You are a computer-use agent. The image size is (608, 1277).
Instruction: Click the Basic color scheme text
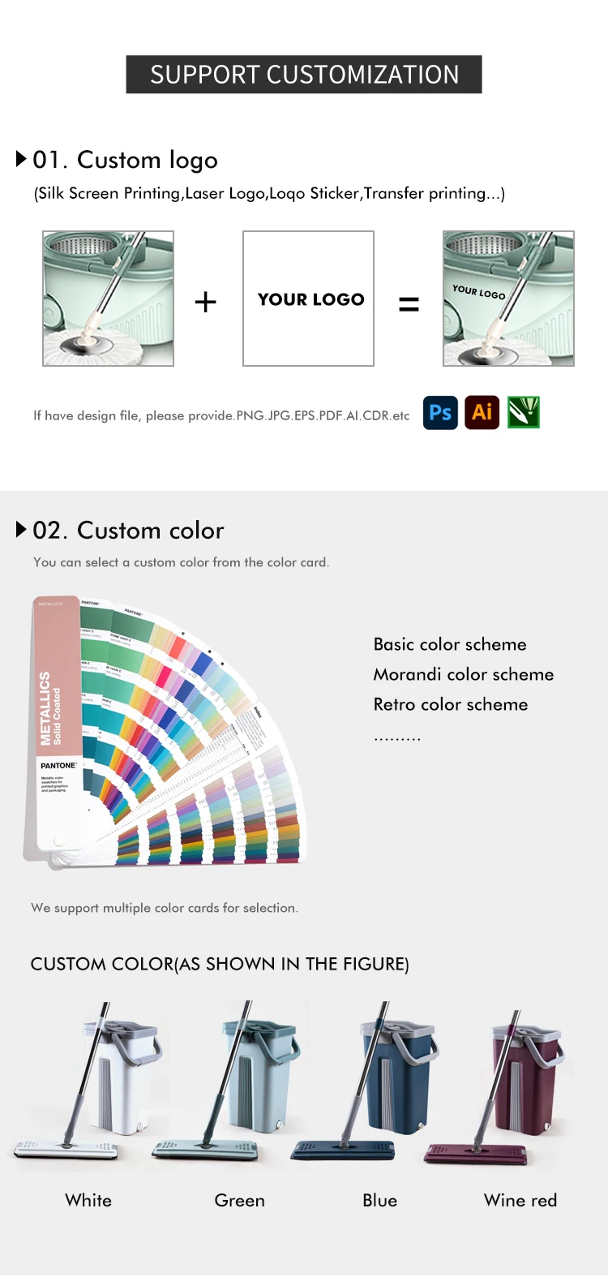[450, 644]
